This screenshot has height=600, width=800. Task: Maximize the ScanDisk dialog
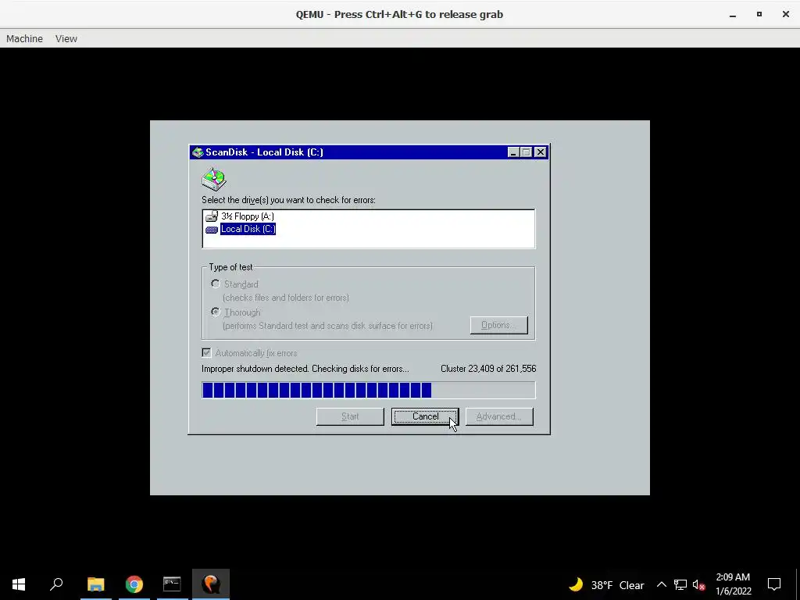coord(526,152)
